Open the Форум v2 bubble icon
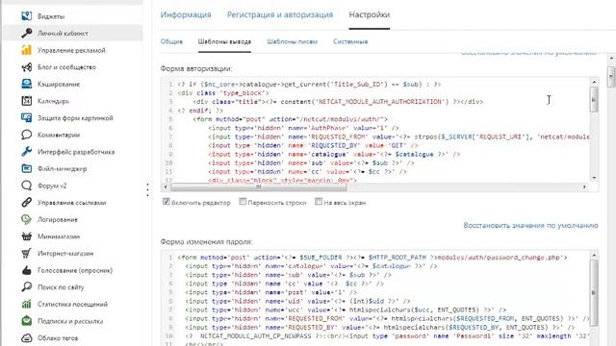The height and width of the screenshot is (346, 616). tap(26, 185)
